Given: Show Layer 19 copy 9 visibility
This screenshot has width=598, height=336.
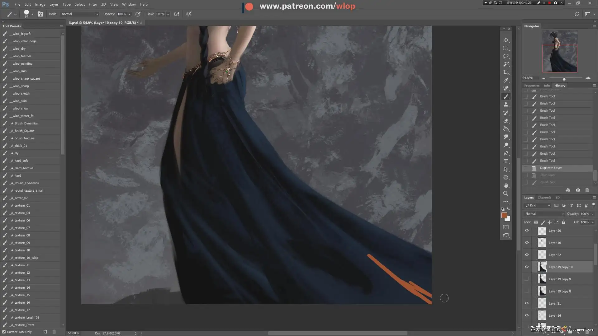Looking at the screenshot, I should [x=527, y=279].
